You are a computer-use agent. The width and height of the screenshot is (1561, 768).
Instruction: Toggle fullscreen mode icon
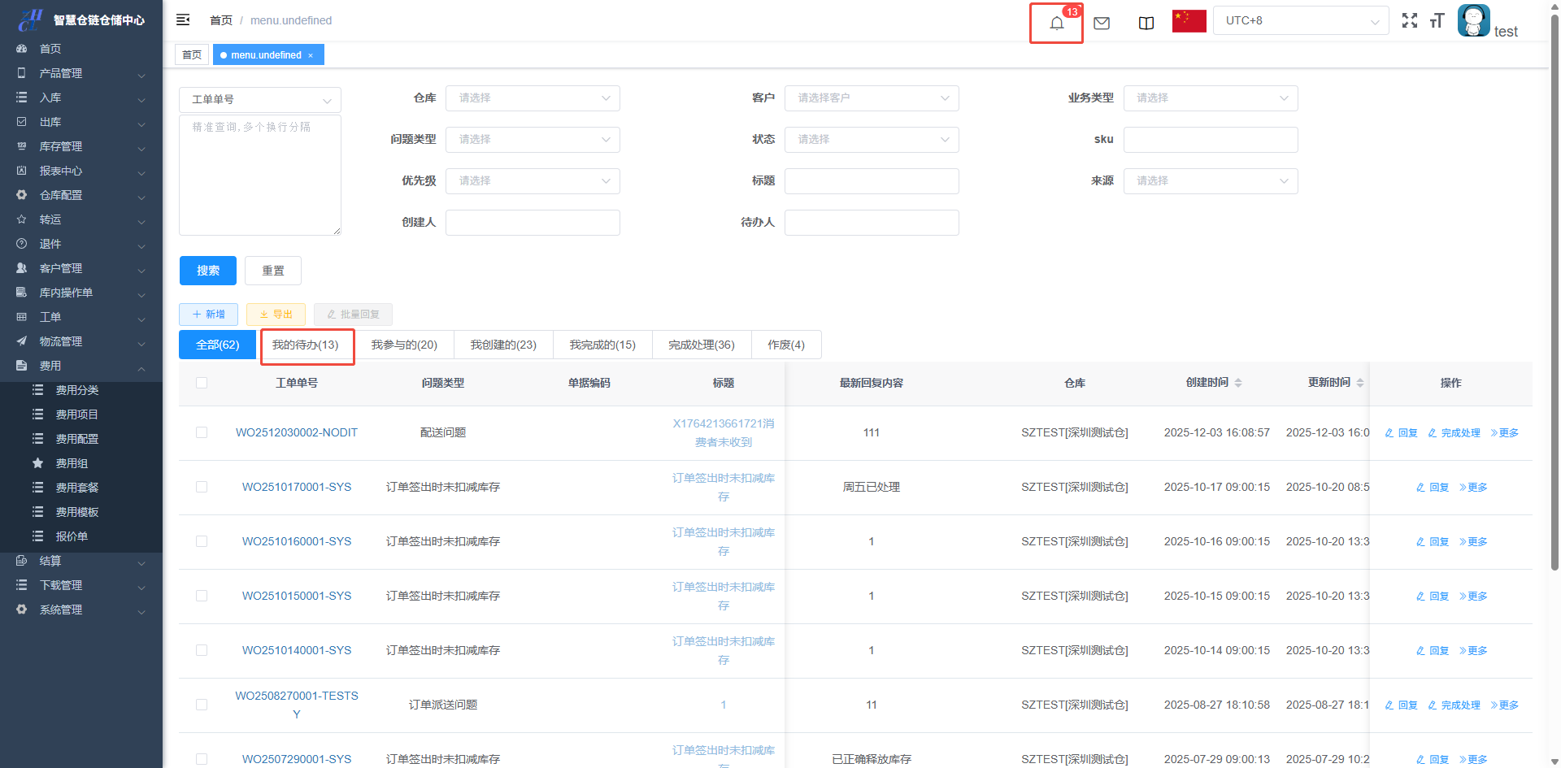pos(1409,21)
